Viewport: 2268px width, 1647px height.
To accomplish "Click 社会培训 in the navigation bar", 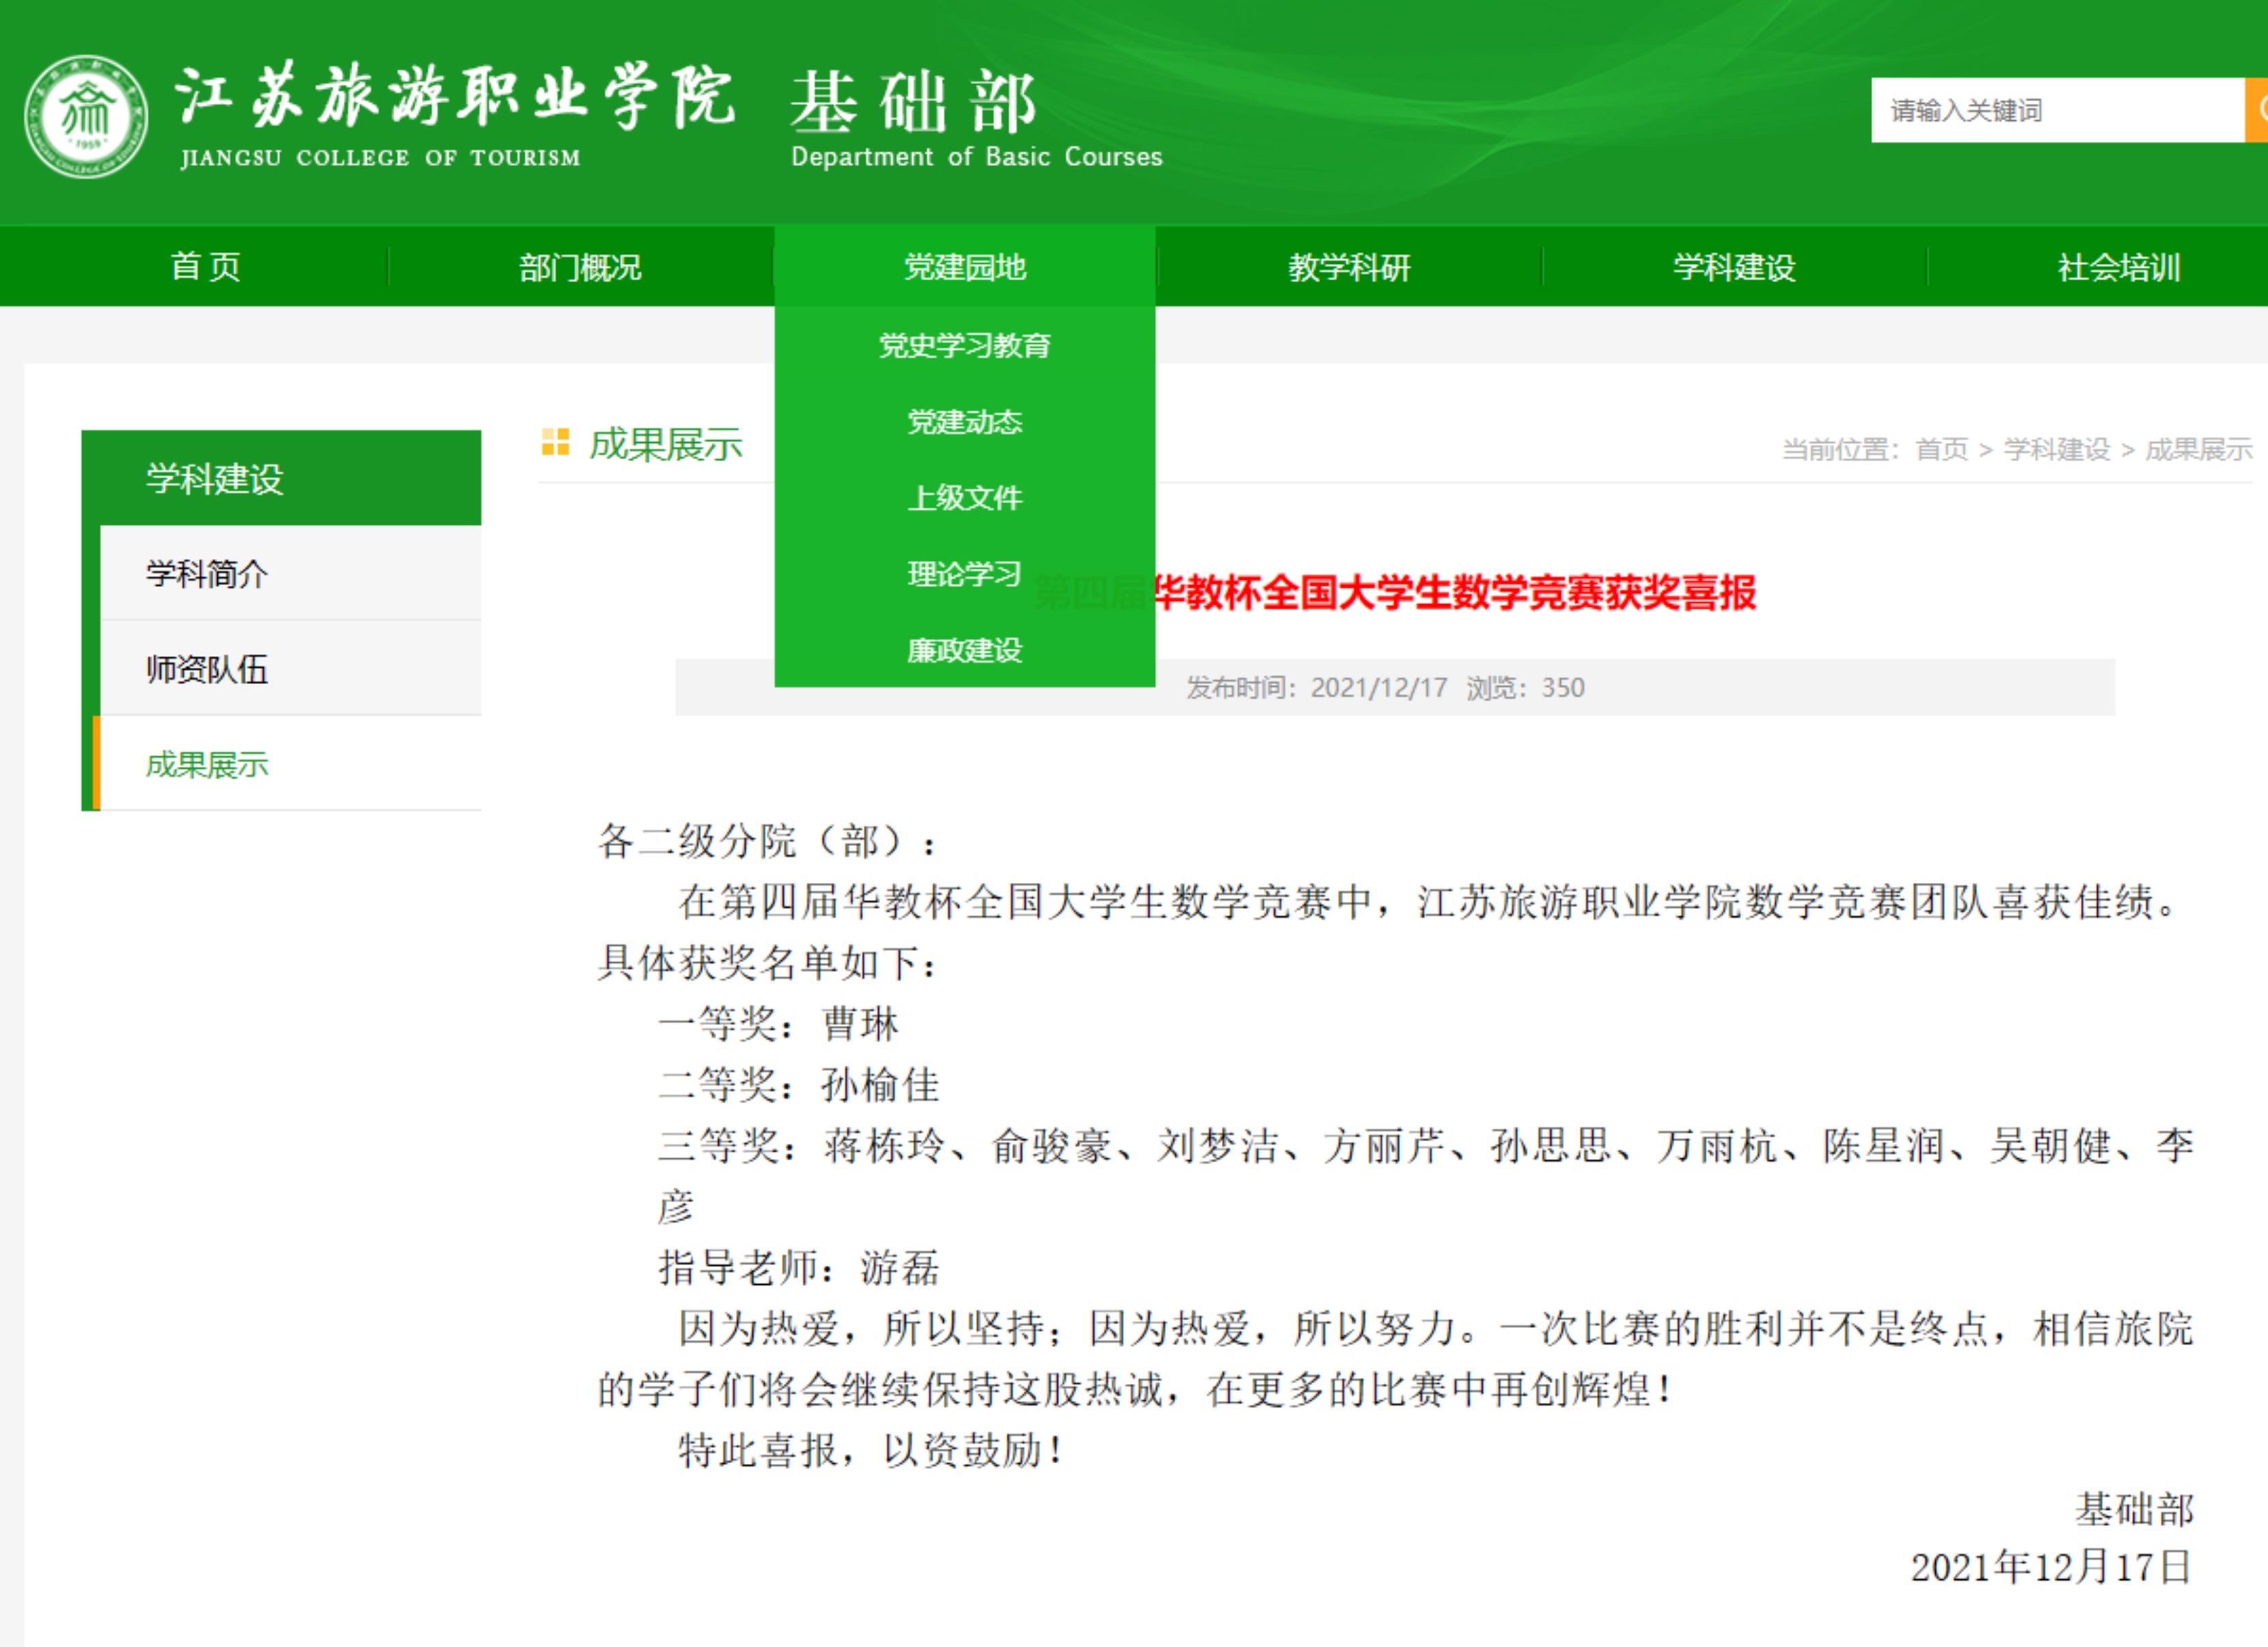I will [2116, 266].
